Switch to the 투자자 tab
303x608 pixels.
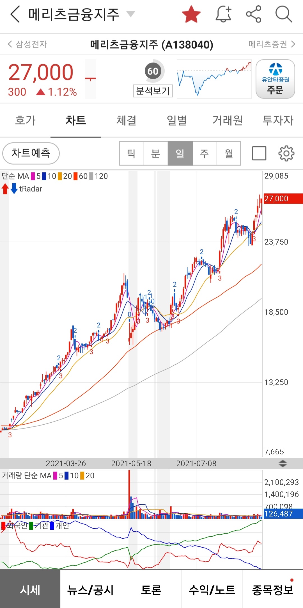[278, 120]
